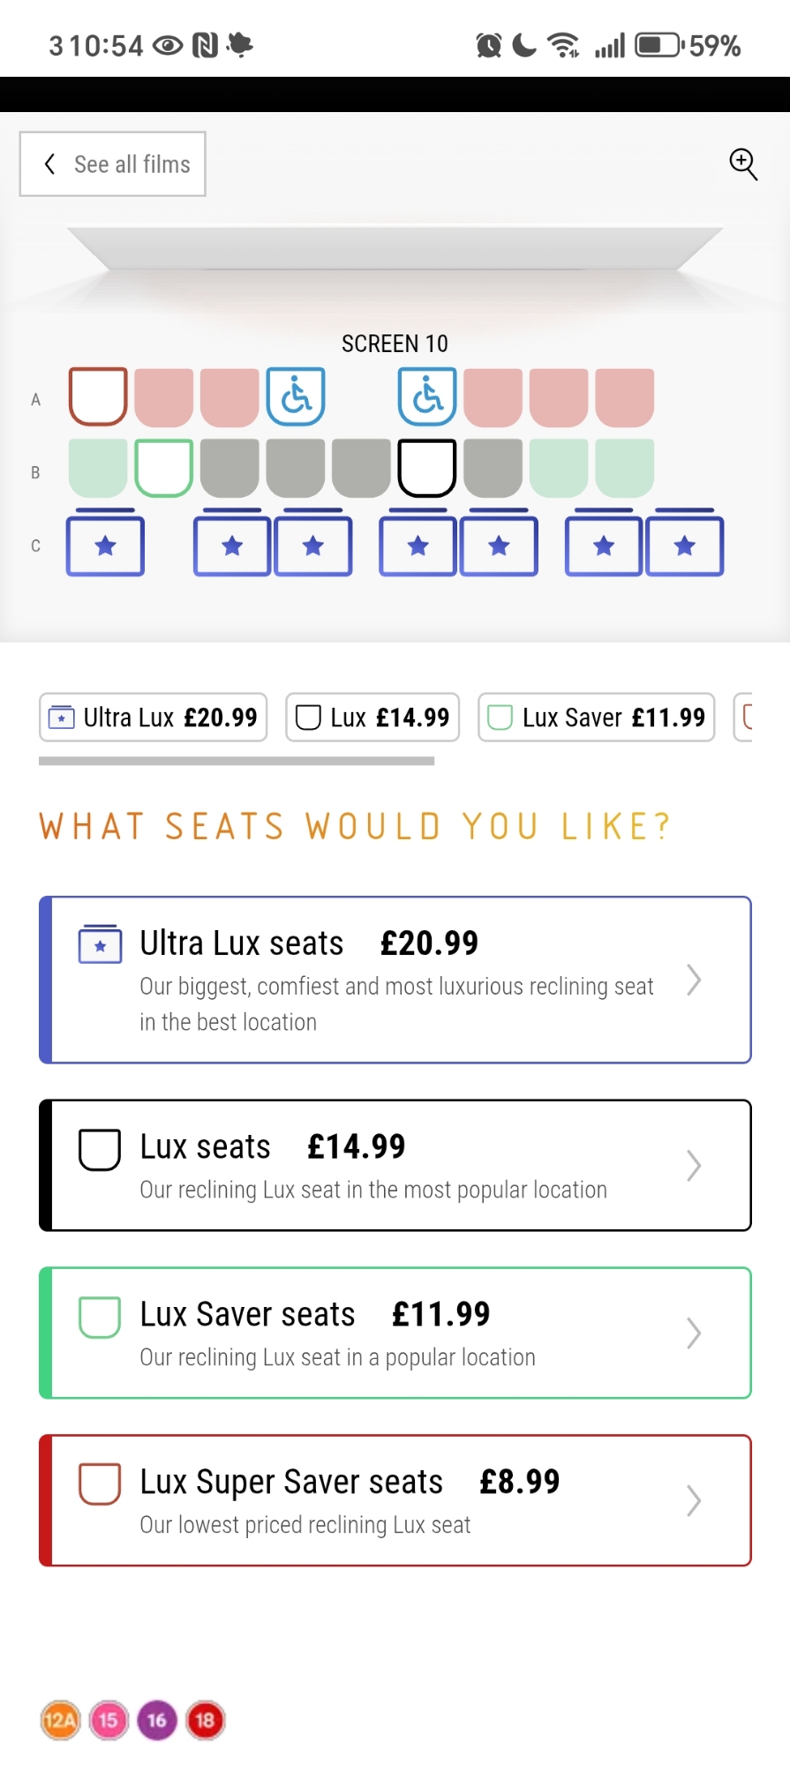Select the green-outlined Lux Saver seat in row B
Image resolution: width=790 pixels, height=1765 pixels.
coord(164,469)
